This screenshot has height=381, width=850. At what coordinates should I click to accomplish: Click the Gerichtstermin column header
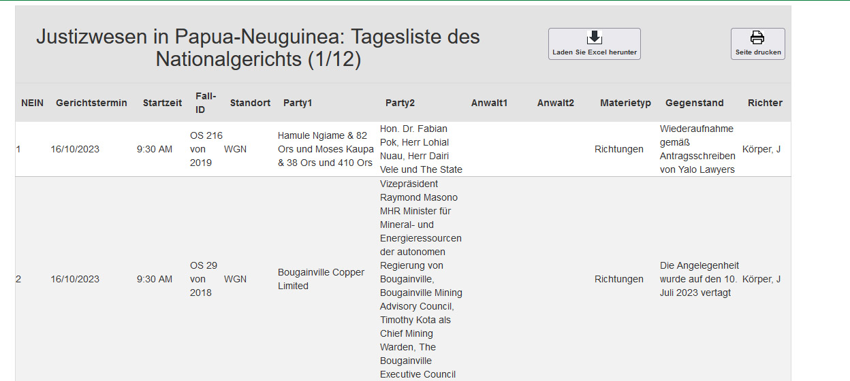[91, 103]
